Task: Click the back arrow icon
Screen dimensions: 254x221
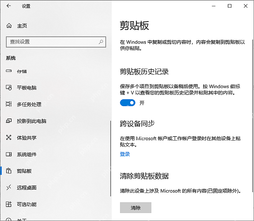Action: coord(8,6)
